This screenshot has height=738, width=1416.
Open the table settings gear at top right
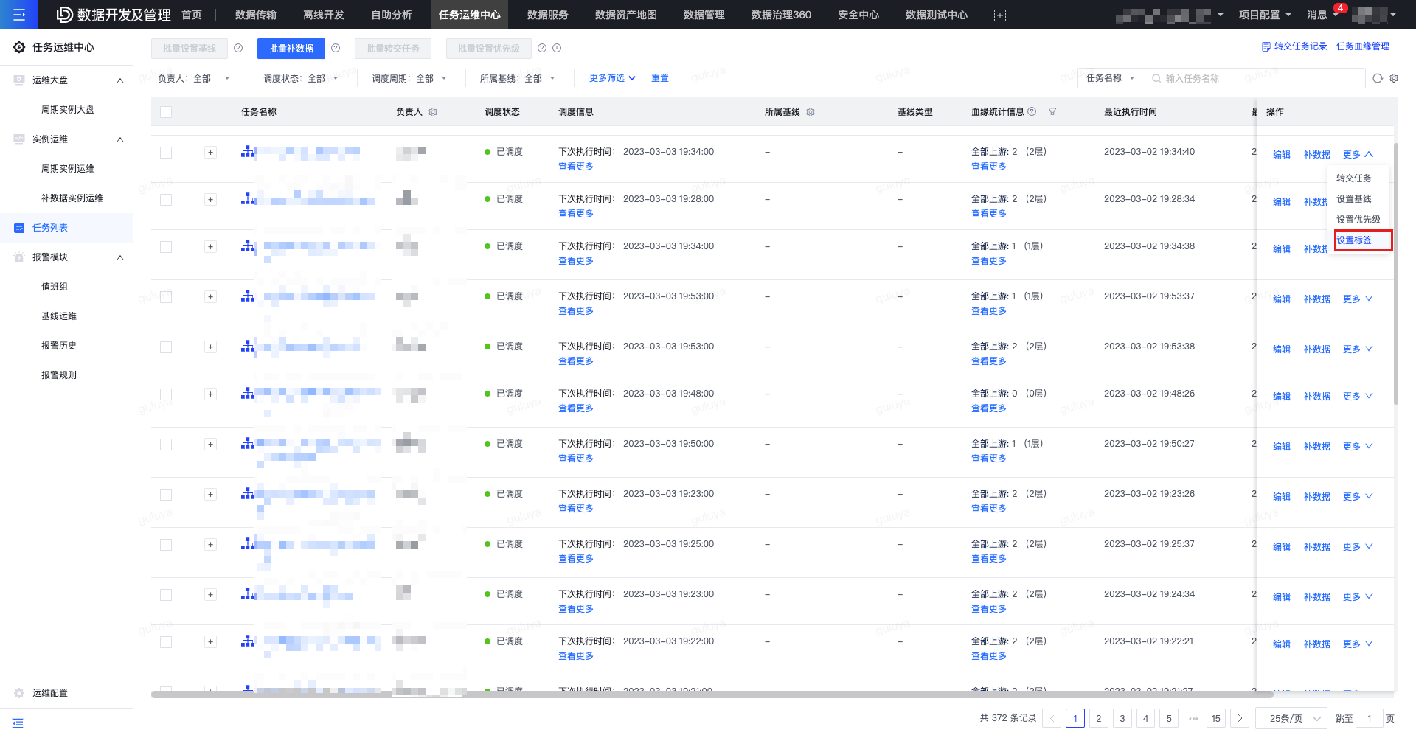[x=1394, y=77]
